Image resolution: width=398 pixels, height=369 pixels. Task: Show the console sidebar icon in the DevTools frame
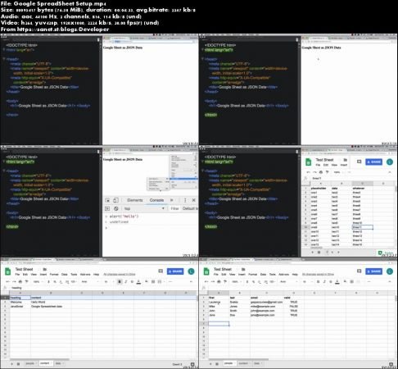(x=107, y=208)
